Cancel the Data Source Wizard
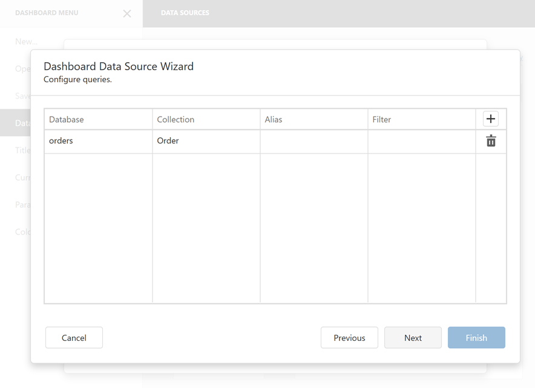The width and height of the screenshot is (535, 388). pos(74,337)
